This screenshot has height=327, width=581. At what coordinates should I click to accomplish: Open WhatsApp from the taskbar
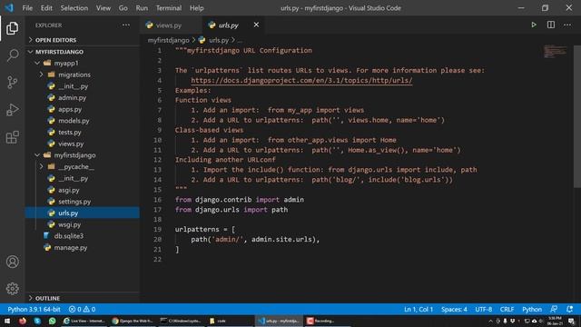pyautogui.click(x=52, y=321)
